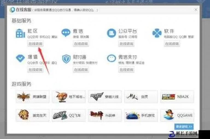The height and width of the screenshot is (139, 210).
Task: Select the NBA2K game card
Action: click(x=177, y=96)
